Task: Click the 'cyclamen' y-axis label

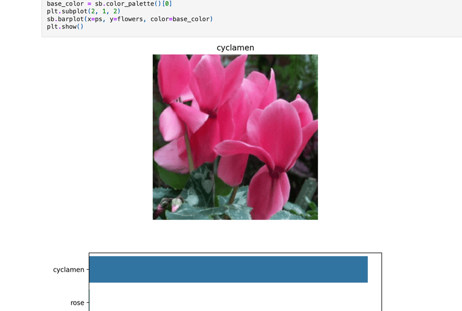Action: click(x=68, y=270)
